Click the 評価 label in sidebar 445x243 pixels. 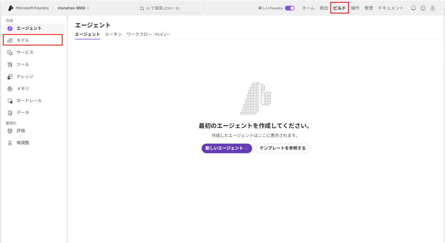coord(21,131)
